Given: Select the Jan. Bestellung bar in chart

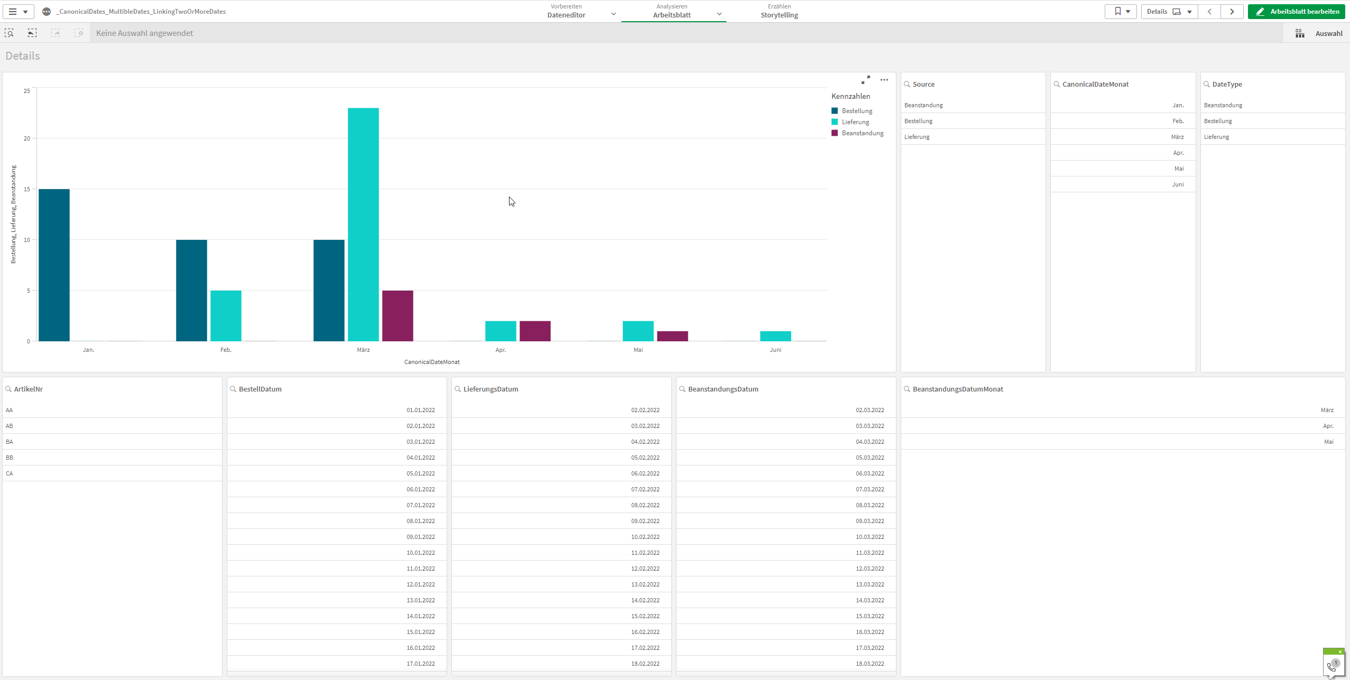Looking at the screenshot, I should click(x=54, y=265).
